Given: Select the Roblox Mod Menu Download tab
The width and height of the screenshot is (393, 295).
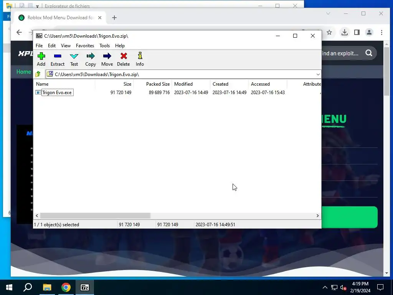Looking at the screenshot, I should click(60, 18).
